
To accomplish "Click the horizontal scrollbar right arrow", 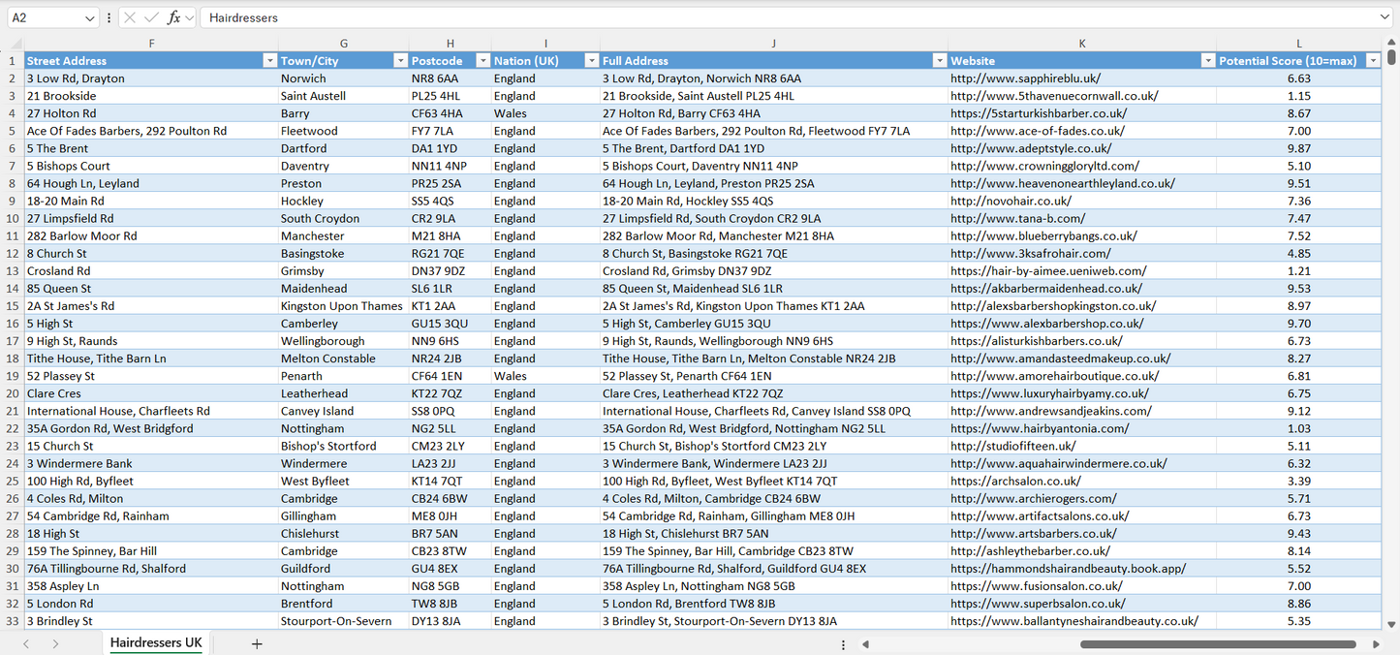I will point(1376,643).
